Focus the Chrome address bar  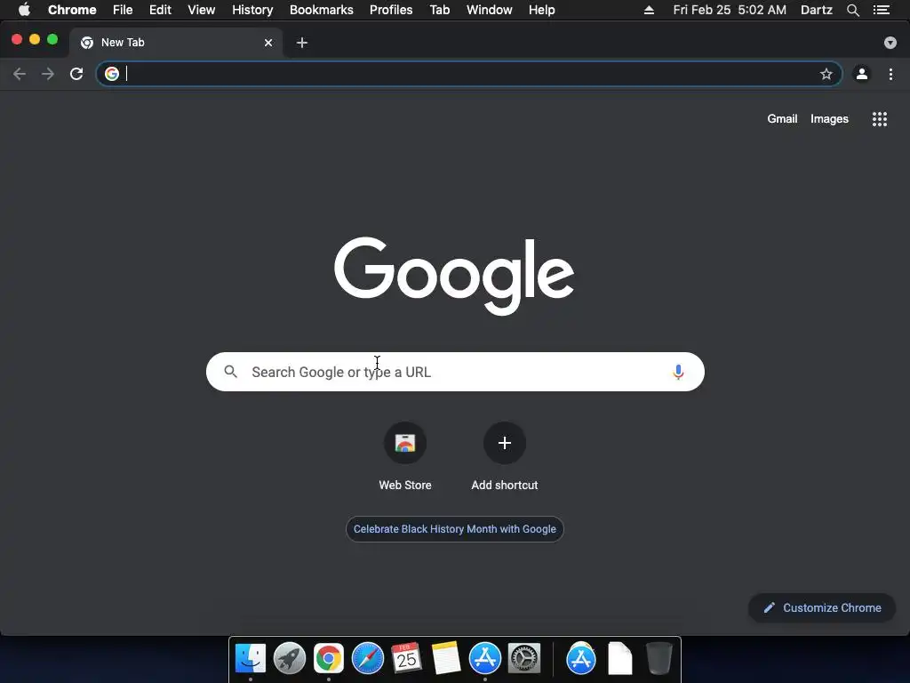[469, 74]
